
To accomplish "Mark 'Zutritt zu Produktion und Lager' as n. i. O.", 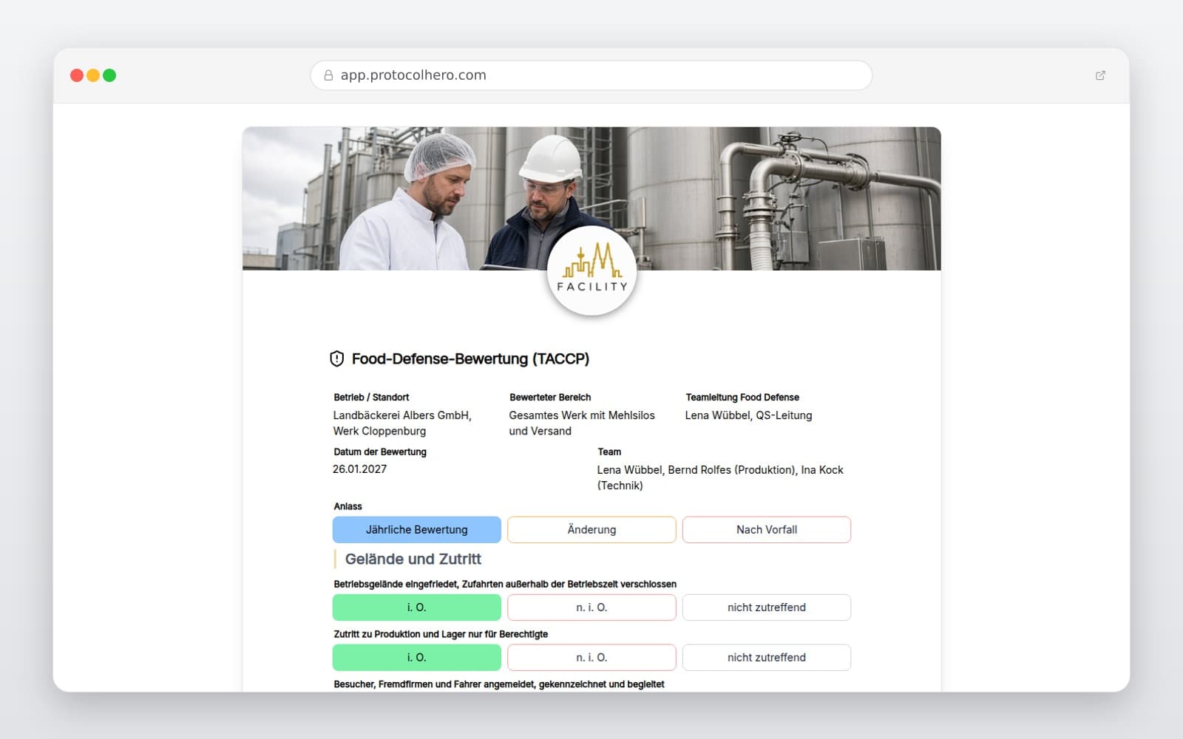I will click(591, 658).
